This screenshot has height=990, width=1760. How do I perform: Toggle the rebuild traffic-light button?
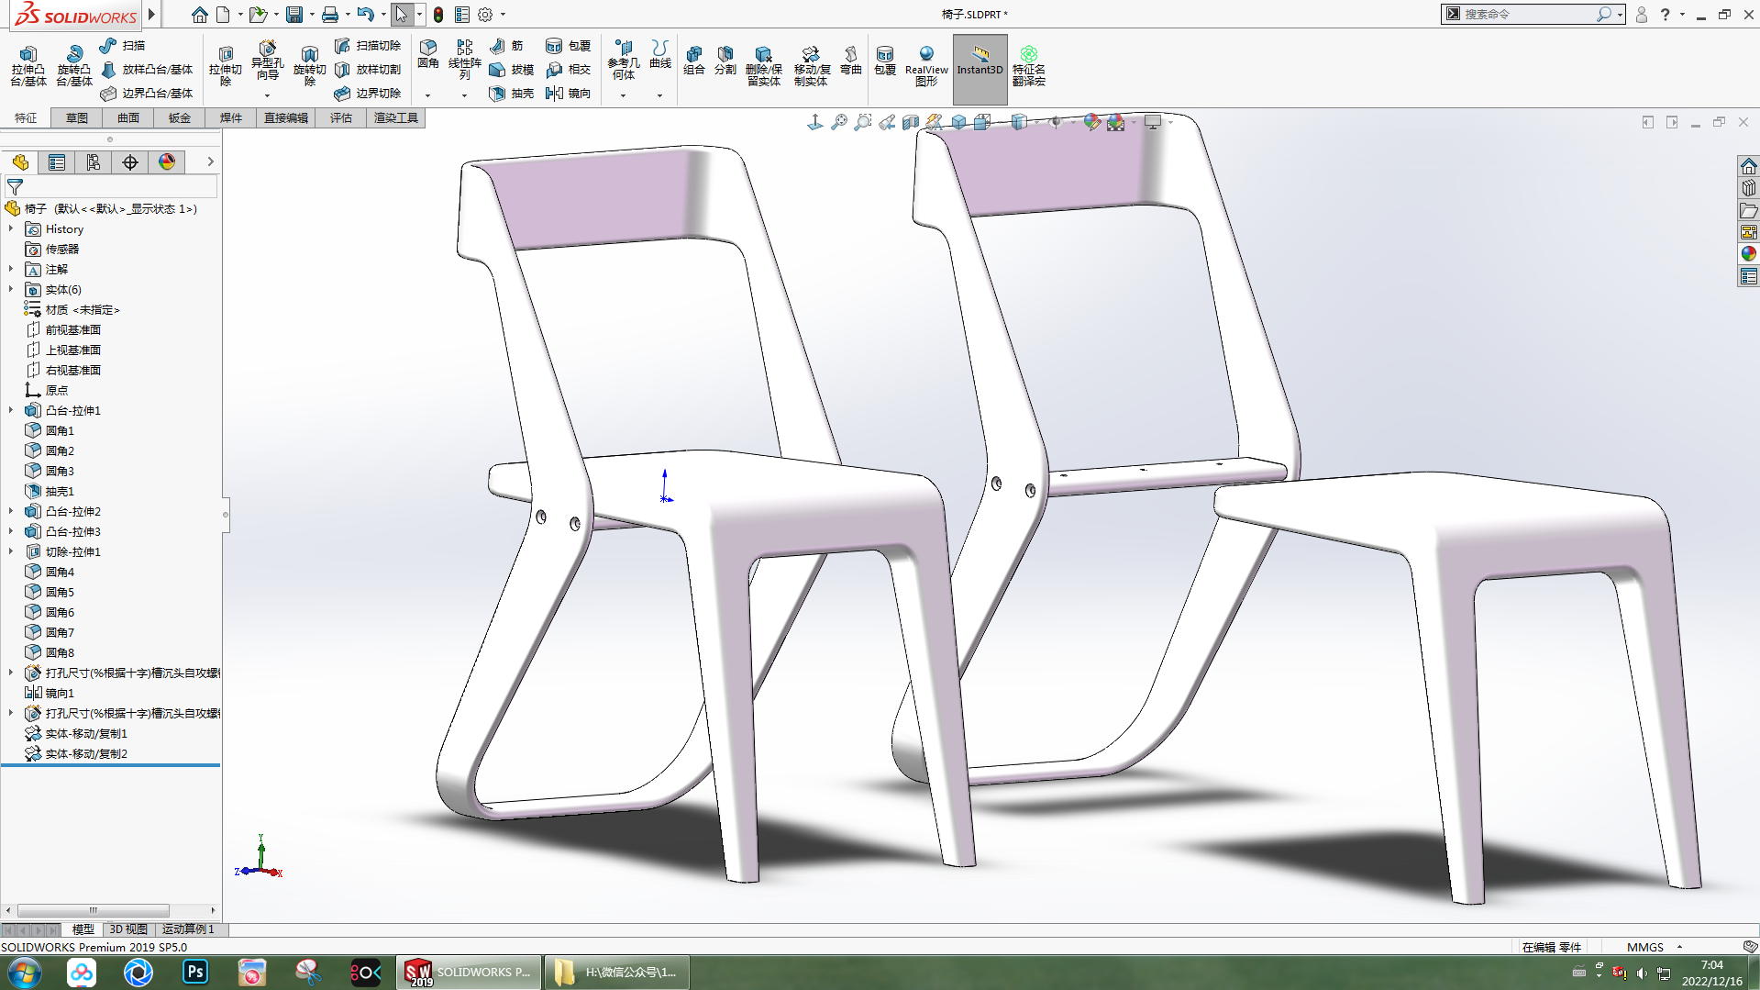pyautogui.click(x=438, y=15)
